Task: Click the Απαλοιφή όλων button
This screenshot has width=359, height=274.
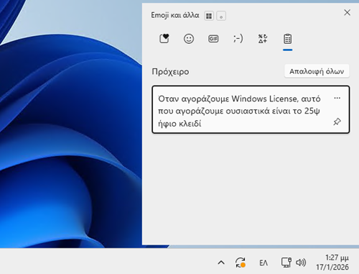Action: point(317,71)
